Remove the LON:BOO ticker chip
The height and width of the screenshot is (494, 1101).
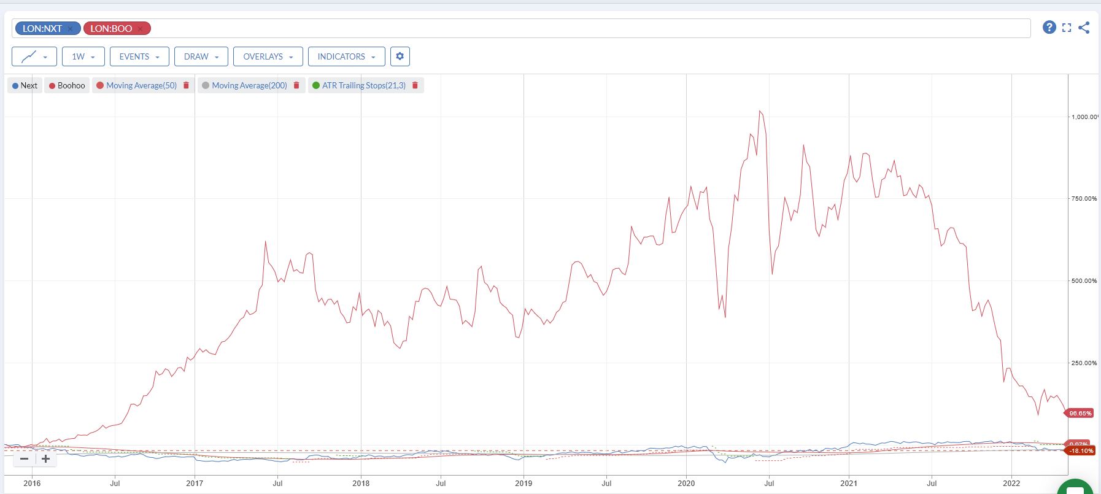pos(141,29)
